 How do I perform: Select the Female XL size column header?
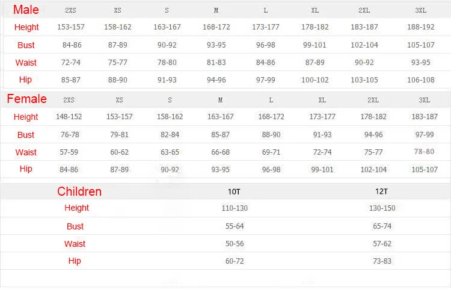[x=322, y=100]
